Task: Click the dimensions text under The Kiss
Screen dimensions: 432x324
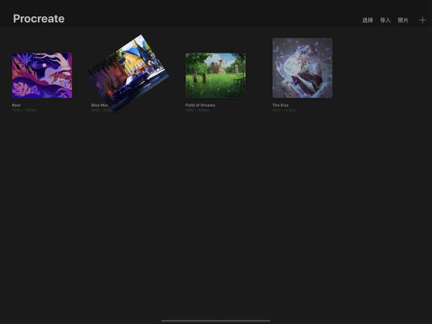Action: coord(284,110)
